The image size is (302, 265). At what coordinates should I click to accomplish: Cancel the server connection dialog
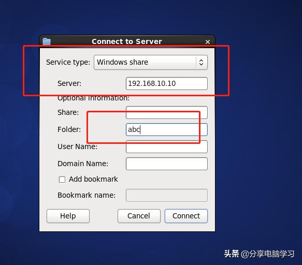click(x=139, y=216)
